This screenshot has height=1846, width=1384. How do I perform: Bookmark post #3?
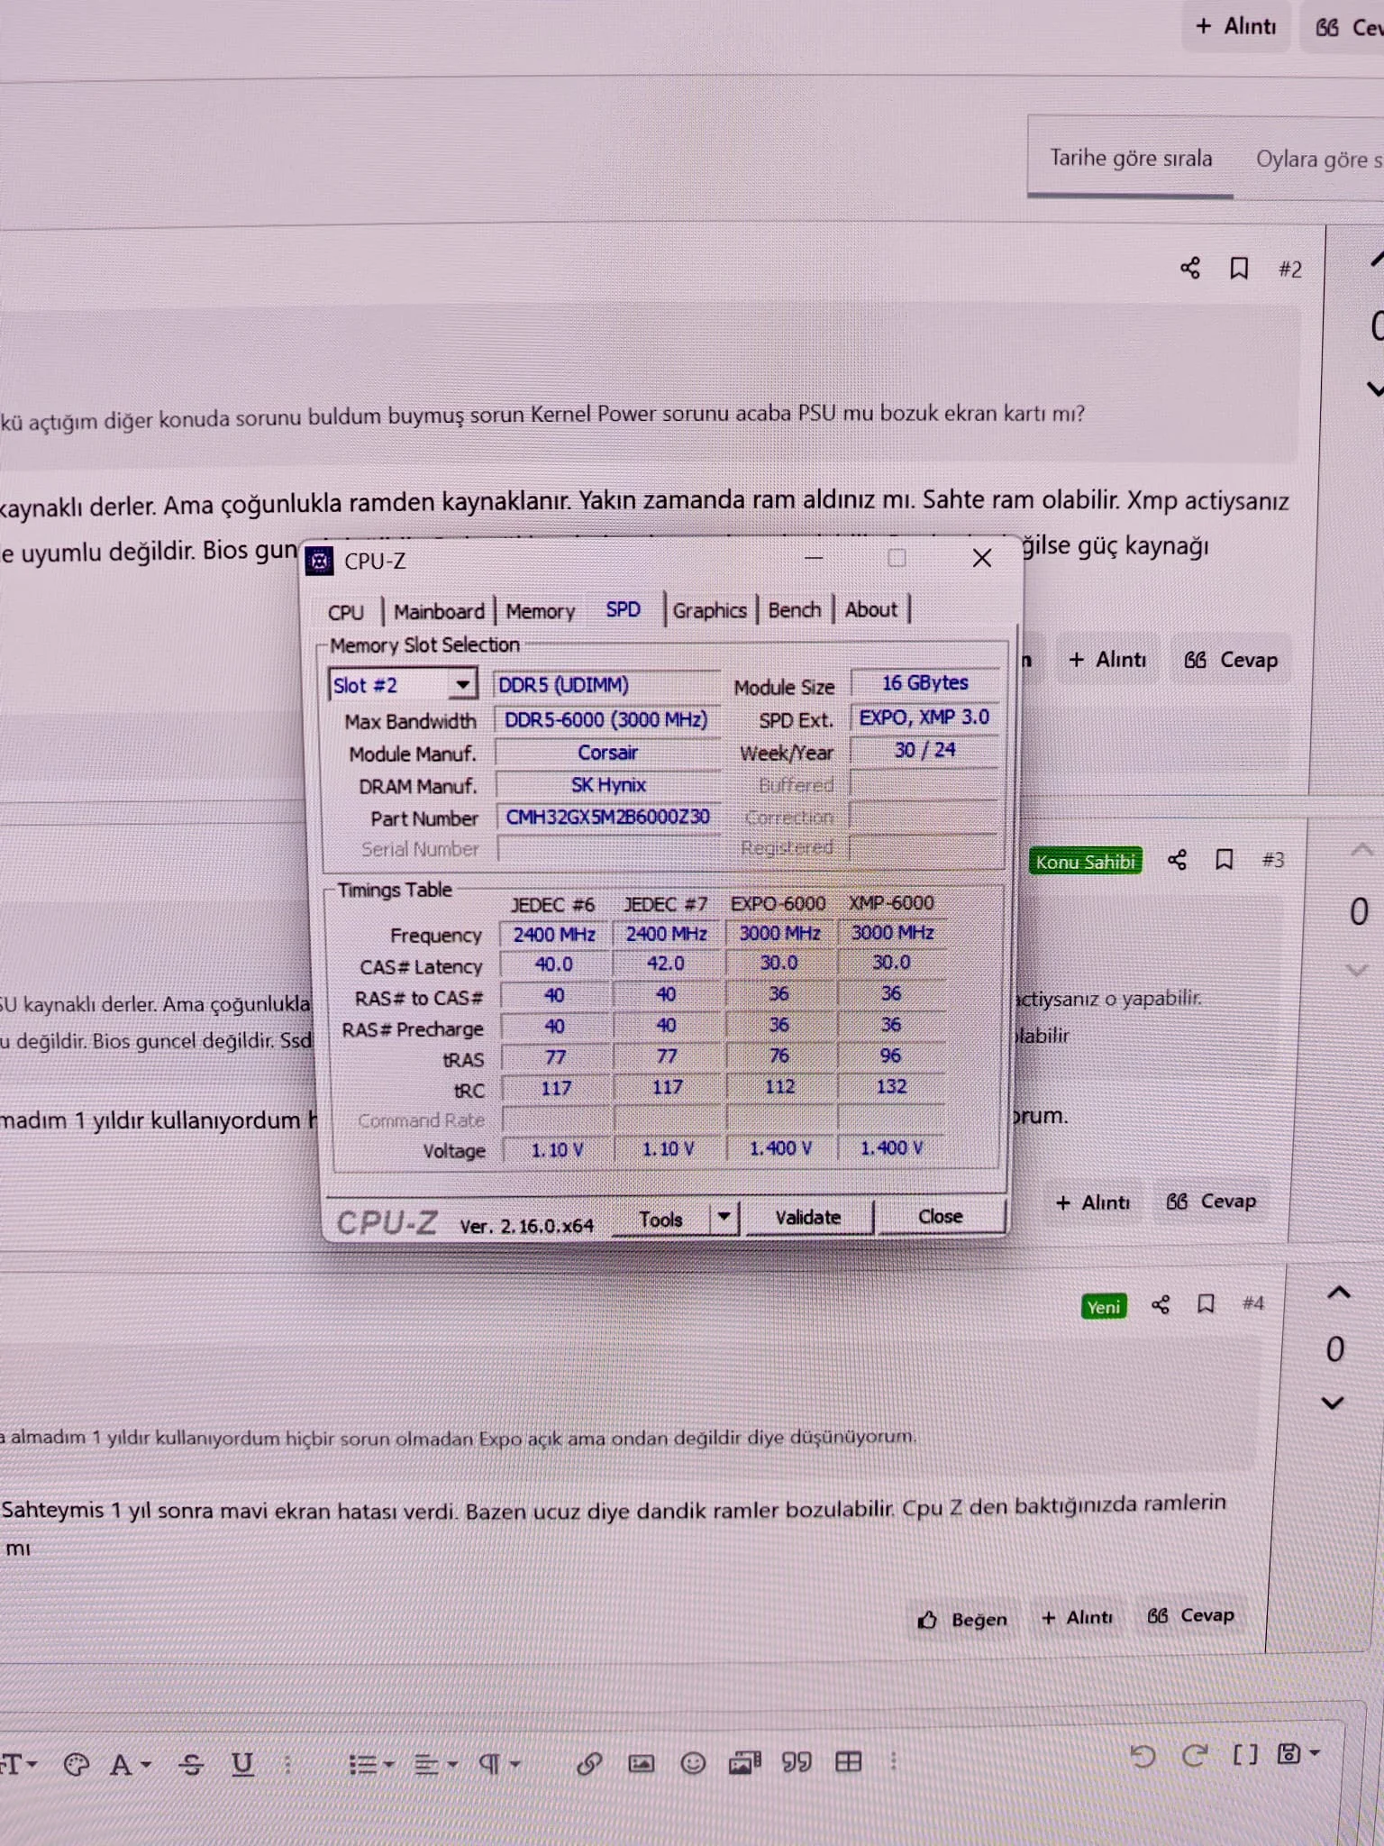(1224, 859)
